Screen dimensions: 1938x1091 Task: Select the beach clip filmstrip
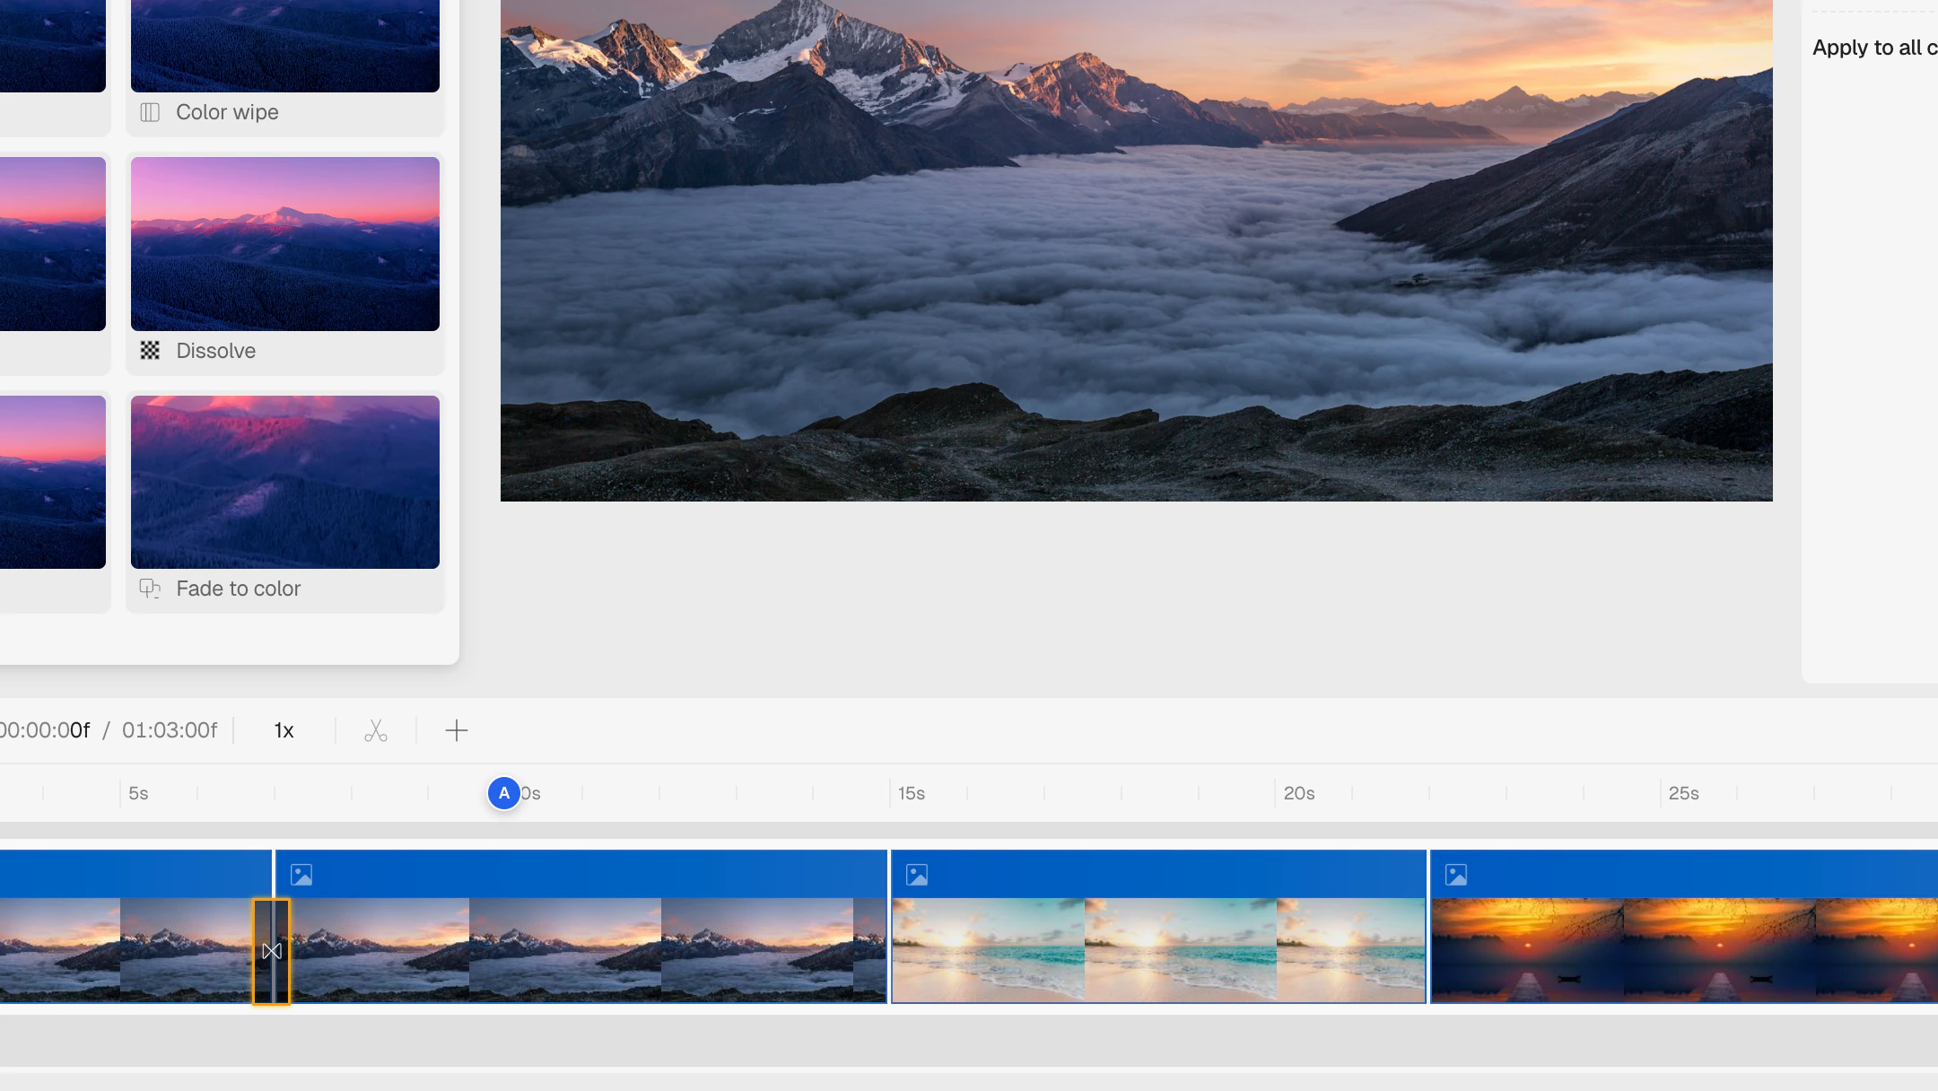(x=1157, y=949)
